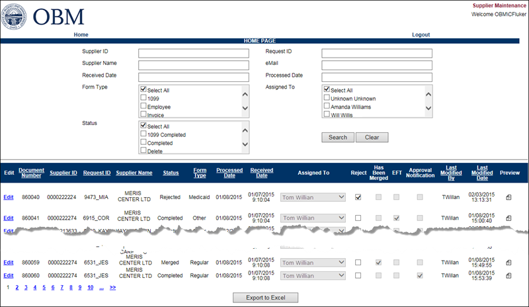This screenshot has width=529, height=307.
Task: Sort table by Supplier Name column header
Action: [x=134, y=173]
